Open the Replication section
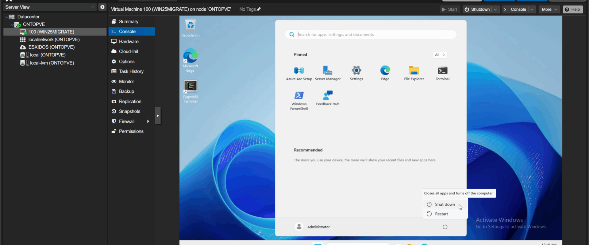 click(x=132, y=101)
